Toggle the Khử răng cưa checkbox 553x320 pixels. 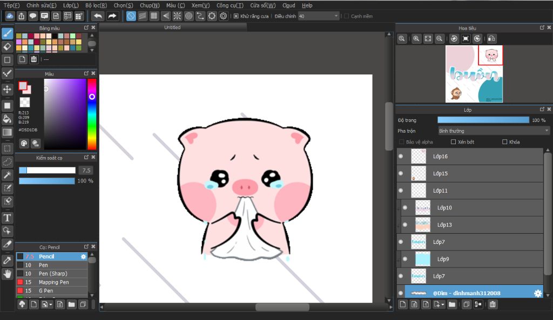coord(236,16)
